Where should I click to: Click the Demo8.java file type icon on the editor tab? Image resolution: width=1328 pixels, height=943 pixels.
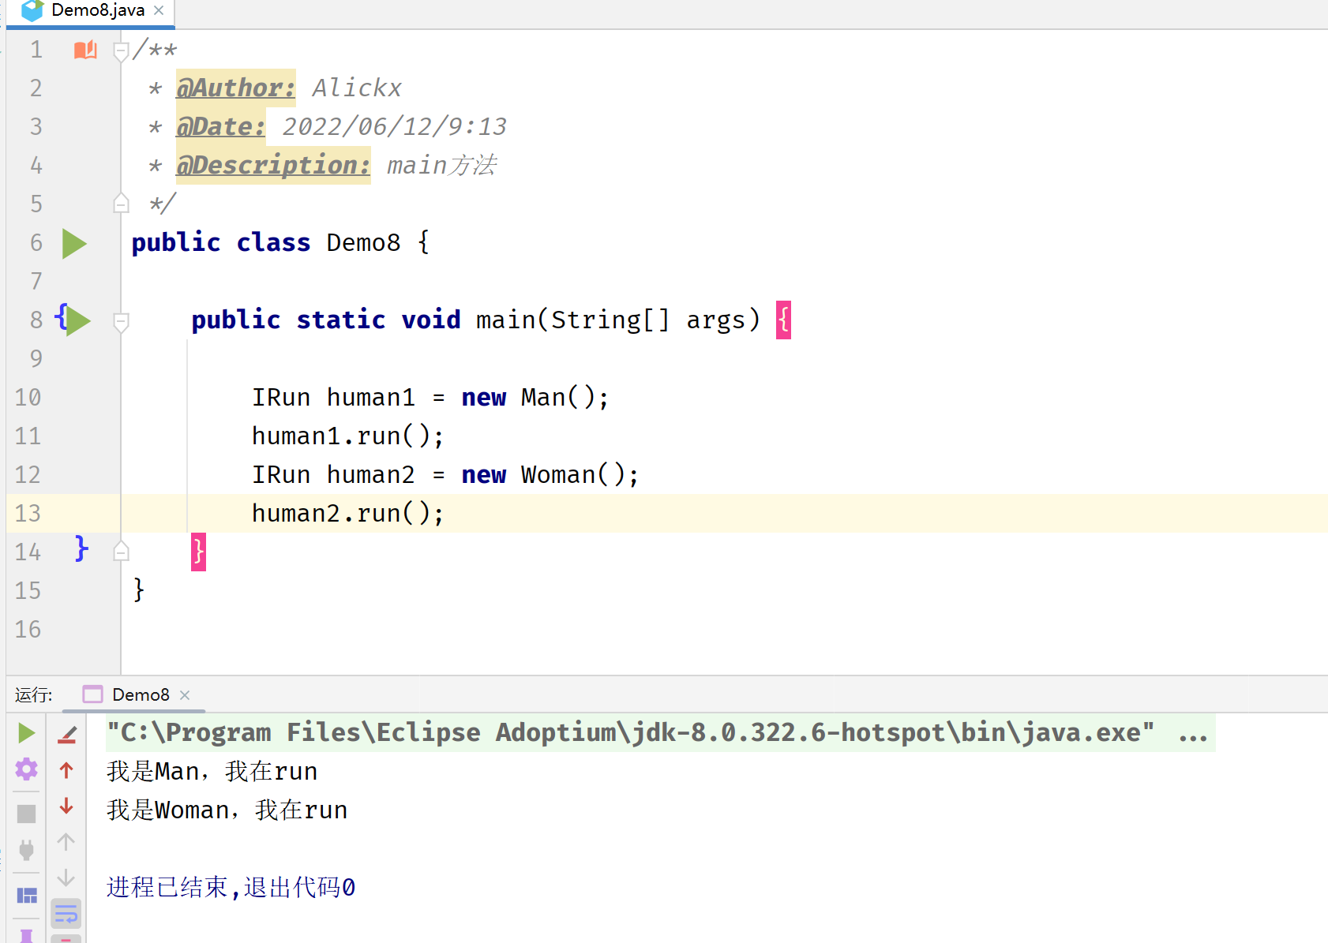32,10
